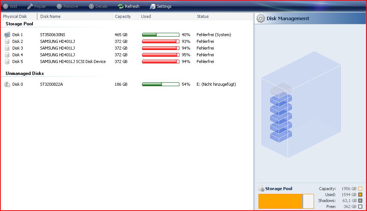Sort by the Status column header
Viewport: 367px width, 211px height.
coord(203,16)
